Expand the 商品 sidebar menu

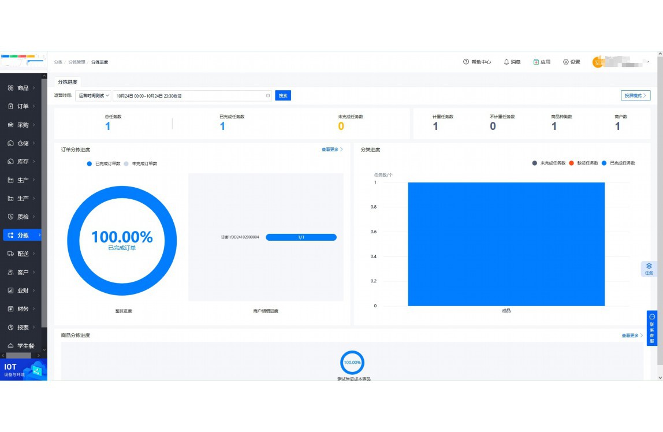(22, 88)
